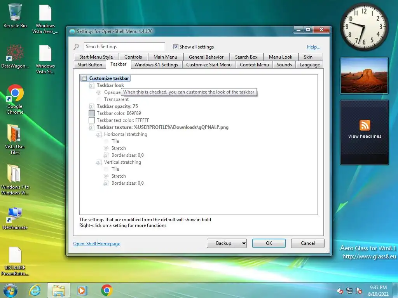The image size is (398, 298).
Task: Click the Open-Shell title bar shell icon
Action: coord(72,31)
